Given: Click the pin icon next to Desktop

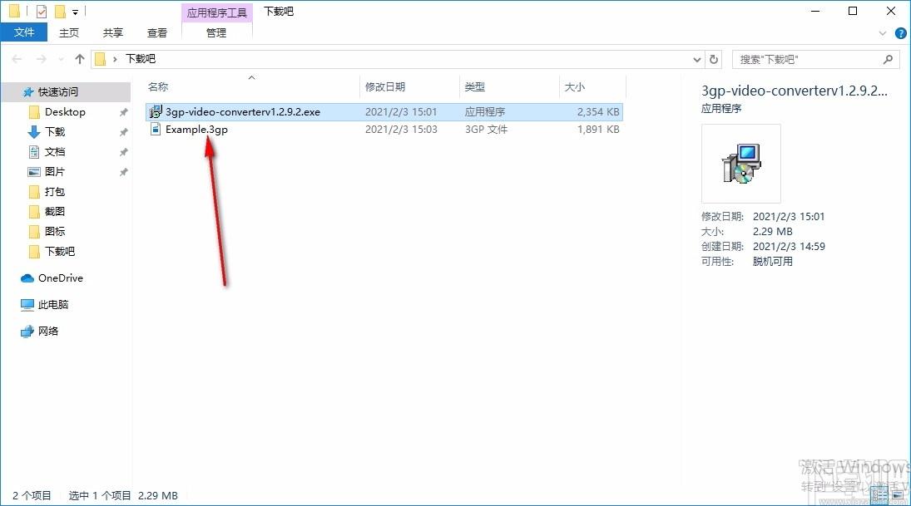Looking at the screenshot, I should pos(123,112).
